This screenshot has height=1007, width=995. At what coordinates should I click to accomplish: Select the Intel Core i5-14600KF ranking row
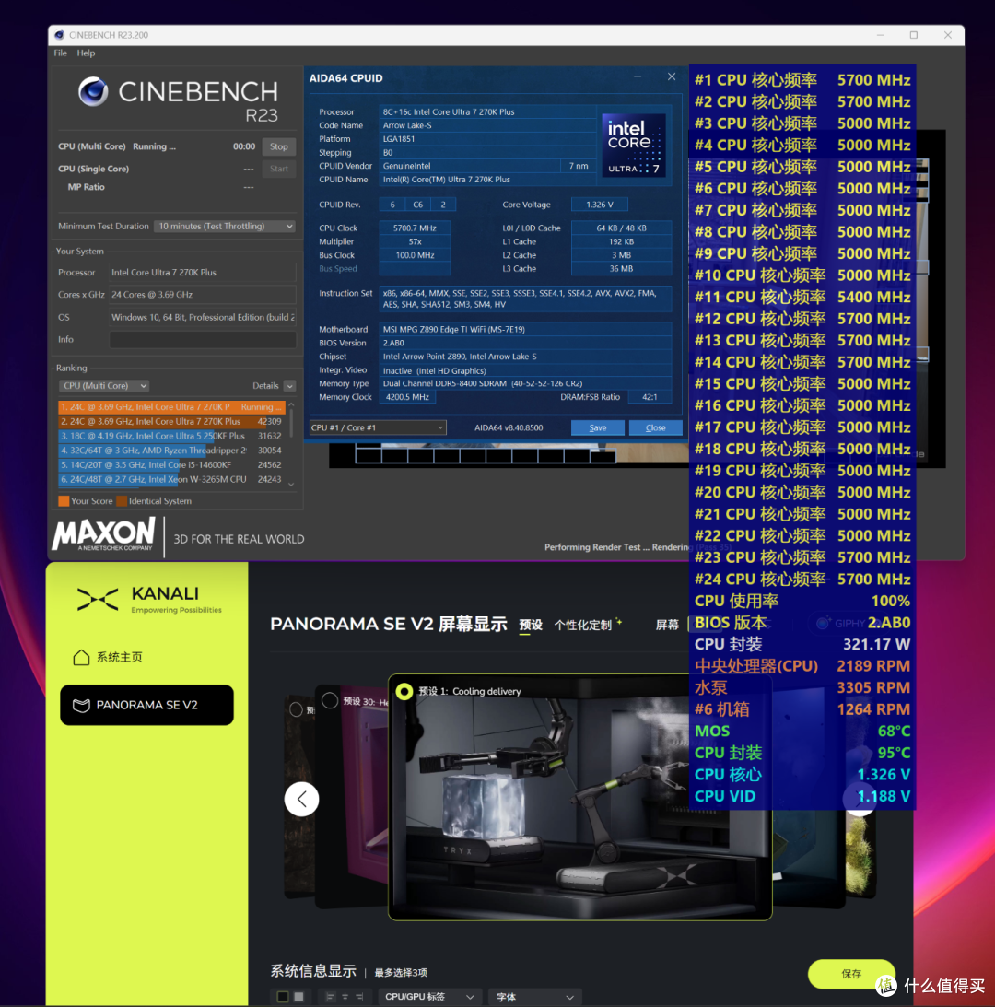click(x=171, y=464)
